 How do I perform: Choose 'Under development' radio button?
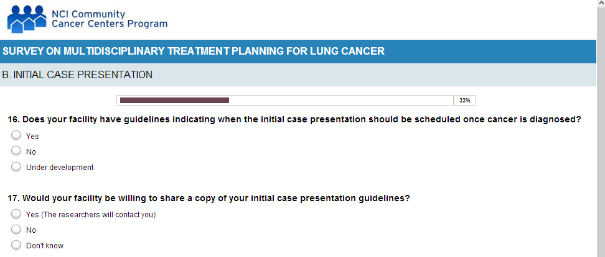pos(17,166)
